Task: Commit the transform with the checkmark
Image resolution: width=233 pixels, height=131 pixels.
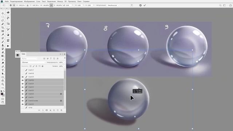Action: 145,5
